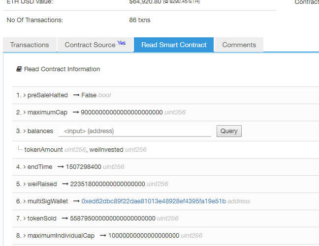319x246 pixels.
Task: Click the multiSigWallet function name
Action: point(48,201)
